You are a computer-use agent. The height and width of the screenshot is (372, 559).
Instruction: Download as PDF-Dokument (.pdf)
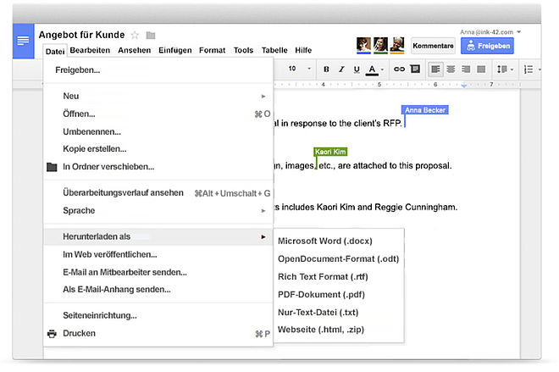tap(339, 295)
